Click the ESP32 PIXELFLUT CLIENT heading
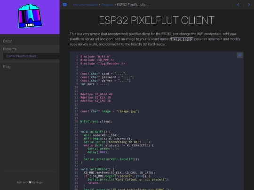The width and height of the screenshot is (254, 190). coord(157,20)
